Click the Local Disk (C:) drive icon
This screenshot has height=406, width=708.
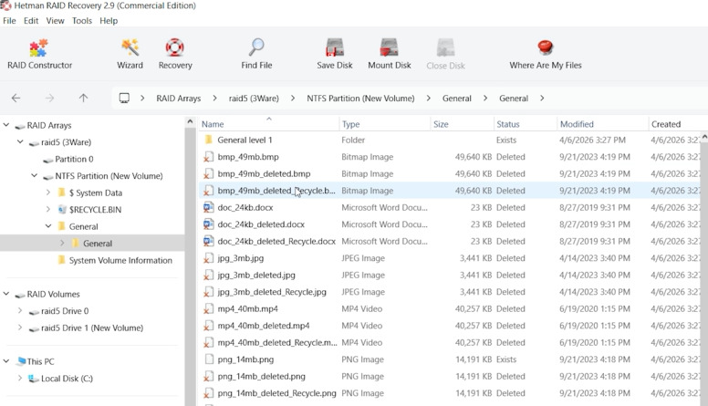(34, 379)
